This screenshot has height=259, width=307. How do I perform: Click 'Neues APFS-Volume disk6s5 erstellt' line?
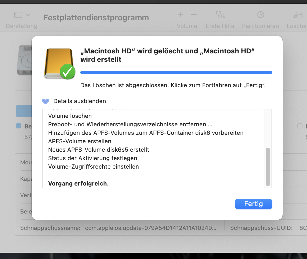99,150
